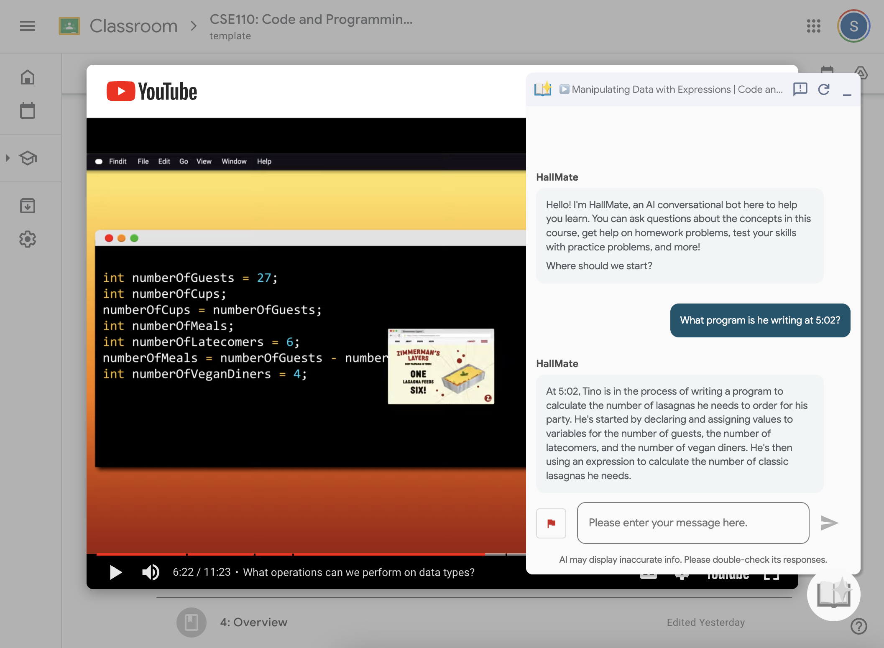This screenshot has width=884, height=648.
Task: Click the Google apps grid icon
Action: 813,26
